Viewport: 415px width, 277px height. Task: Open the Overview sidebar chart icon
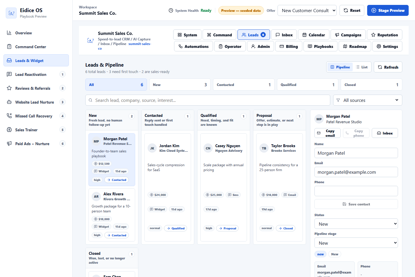coord(9,33)
